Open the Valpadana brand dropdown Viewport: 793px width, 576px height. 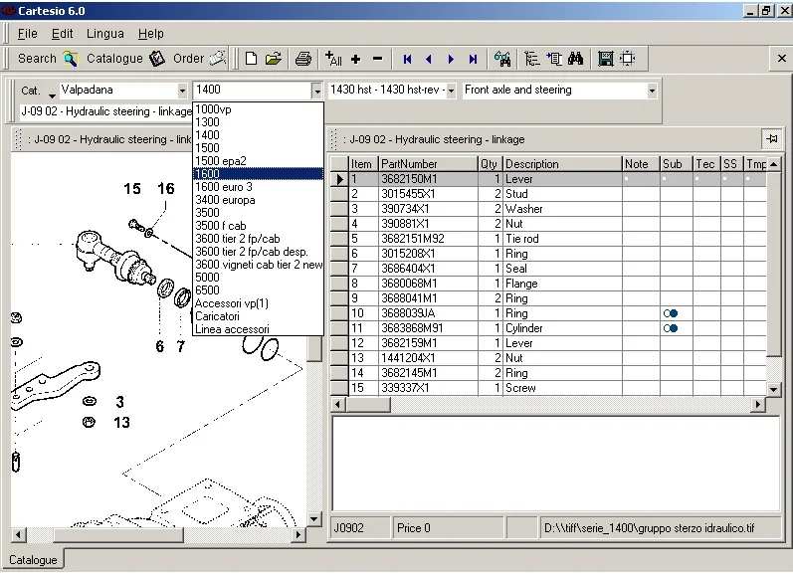pyautogui.click(x=182, y=92)
